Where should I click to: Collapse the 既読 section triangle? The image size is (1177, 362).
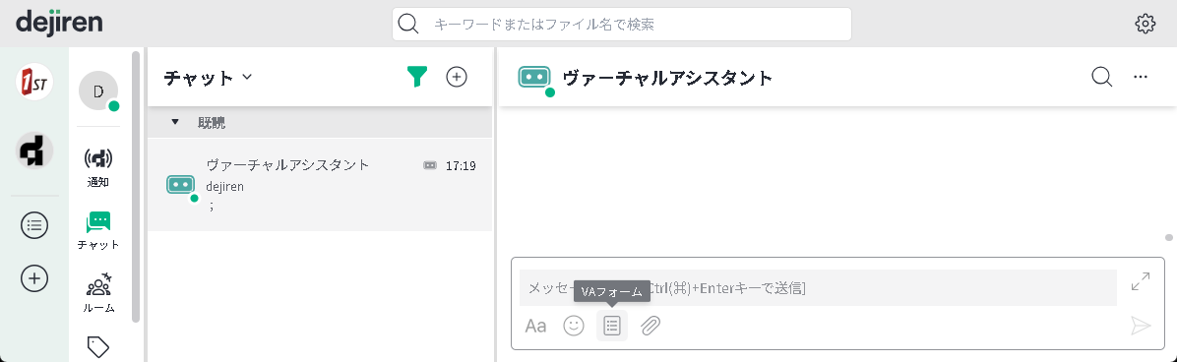point(175,122)
